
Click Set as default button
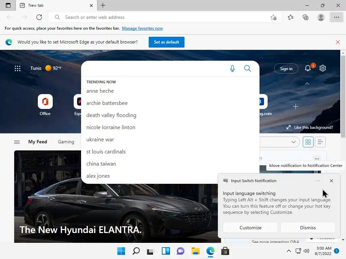coord(166,42)
